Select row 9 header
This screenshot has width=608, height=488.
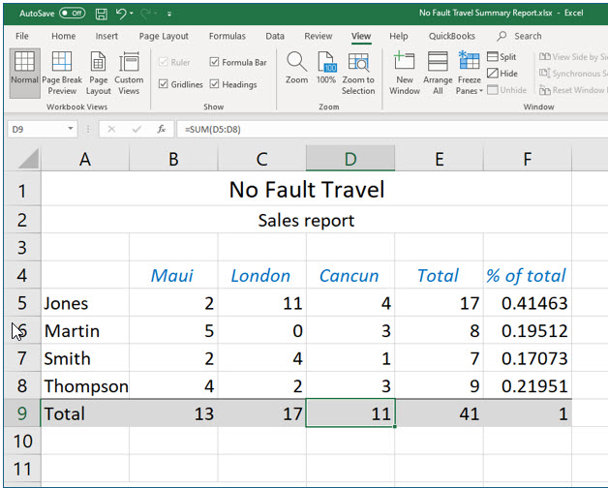(x=22, y=413)
